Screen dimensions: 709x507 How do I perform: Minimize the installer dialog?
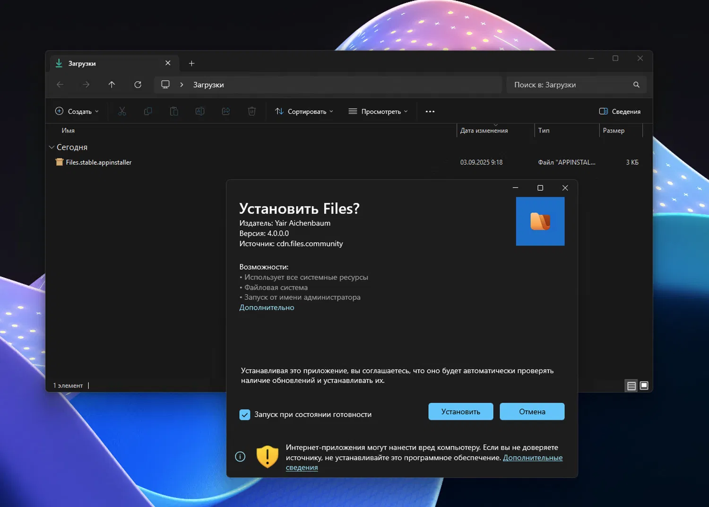(516, 188)
